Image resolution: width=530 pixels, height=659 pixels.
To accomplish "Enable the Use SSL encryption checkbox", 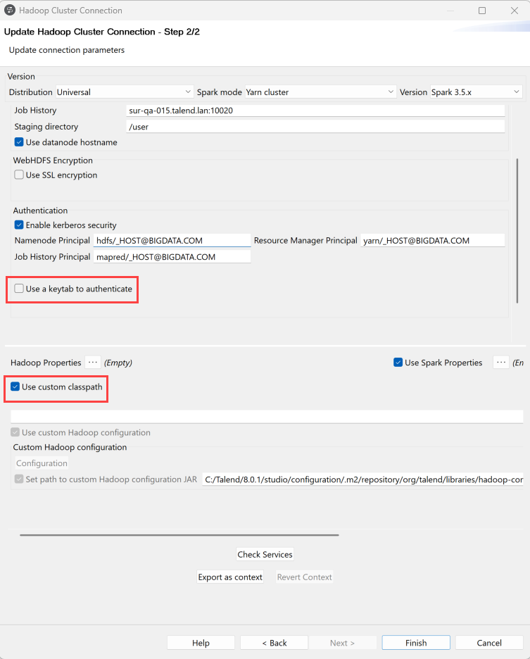I will point(18,175).
